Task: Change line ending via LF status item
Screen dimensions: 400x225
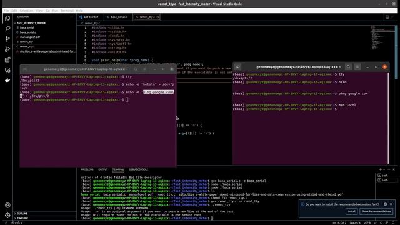Action: (375, 223)
